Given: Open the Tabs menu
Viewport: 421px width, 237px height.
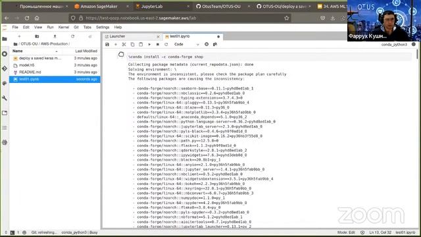Looking at the screenshot, I should click(x=87, y=28).
